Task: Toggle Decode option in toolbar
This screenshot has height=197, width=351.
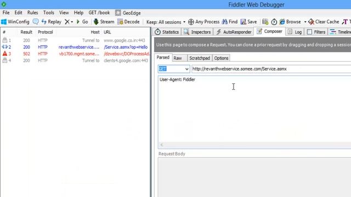Action: pyautogui.click(x=128, y=22)
